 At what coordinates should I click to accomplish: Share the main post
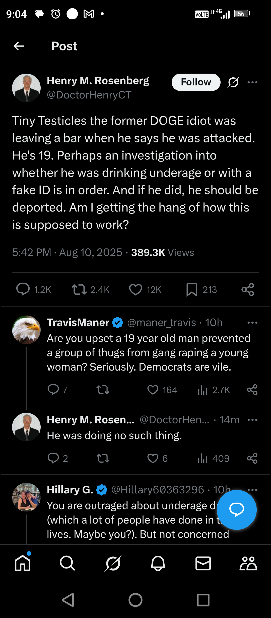(248, 289)
